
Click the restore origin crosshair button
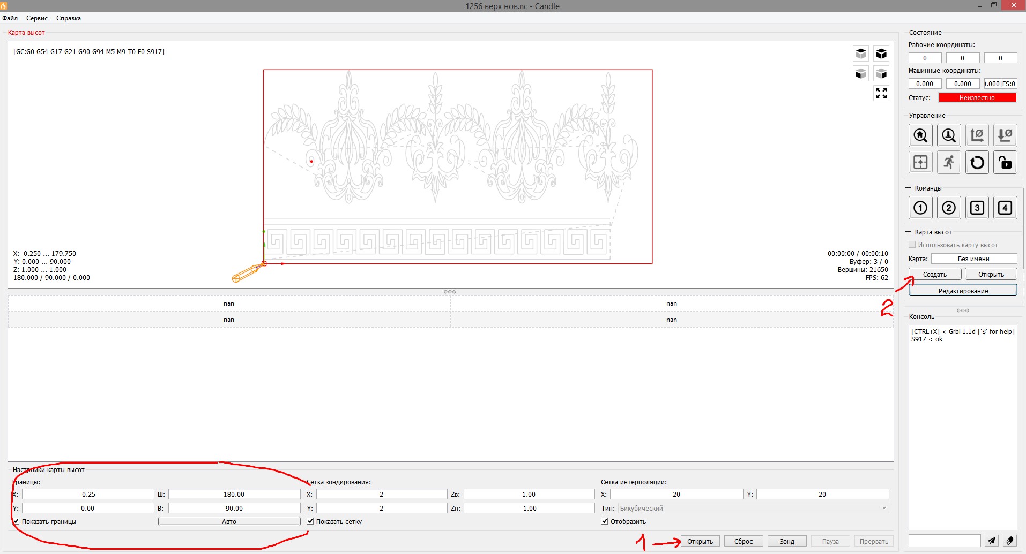click(x=920, y=162)
